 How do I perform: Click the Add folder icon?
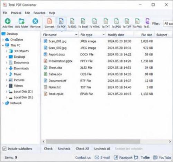coord(21,21)
